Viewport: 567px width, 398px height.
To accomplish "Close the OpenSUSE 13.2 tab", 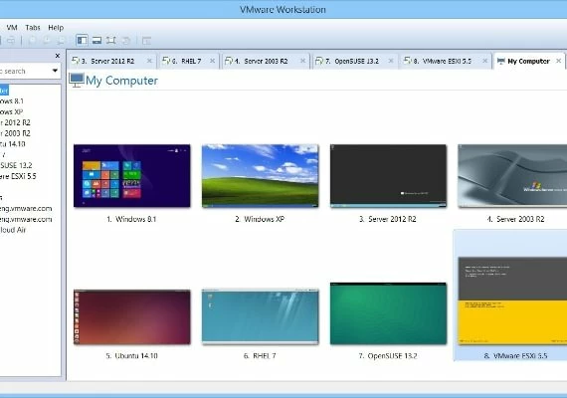I will (x=391, y=61).
